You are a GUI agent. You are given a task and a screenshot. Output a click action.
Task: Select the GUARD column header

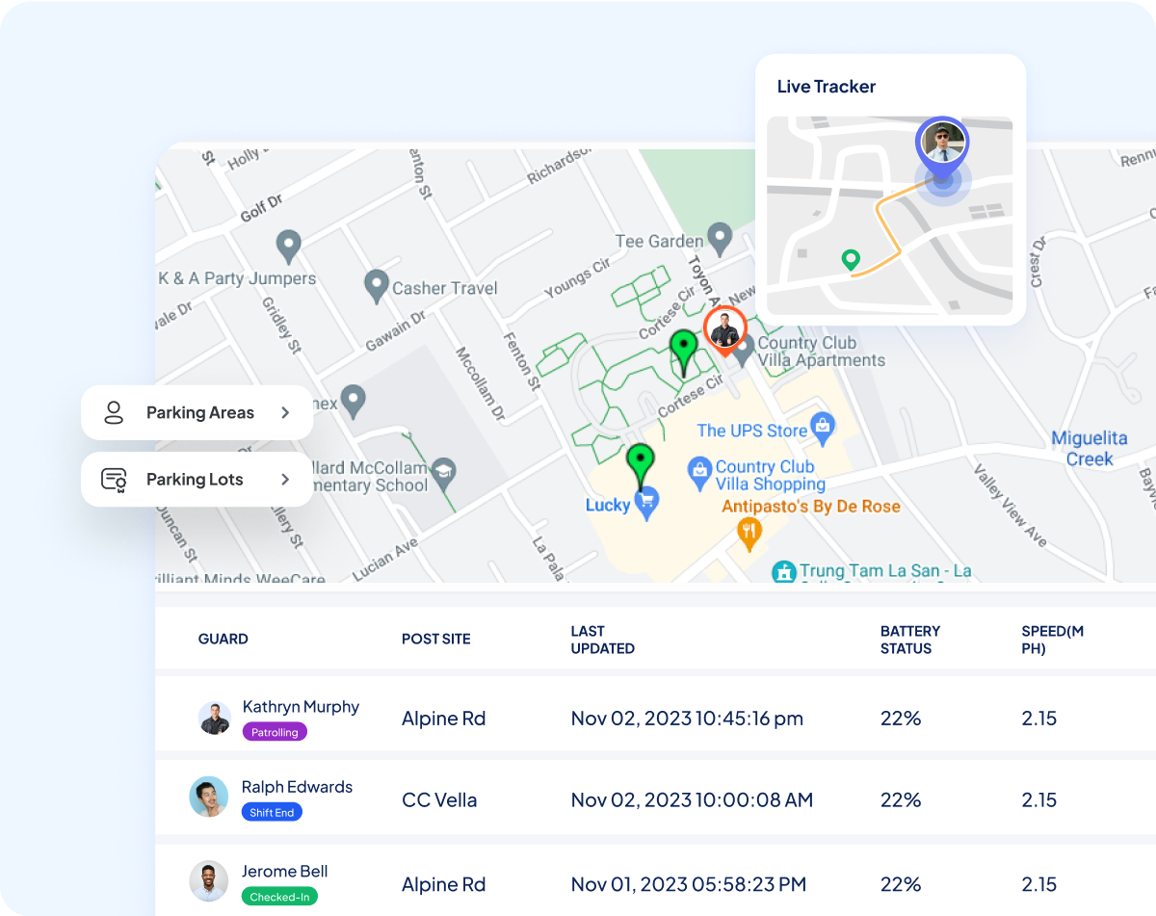[x=223, y=639]
